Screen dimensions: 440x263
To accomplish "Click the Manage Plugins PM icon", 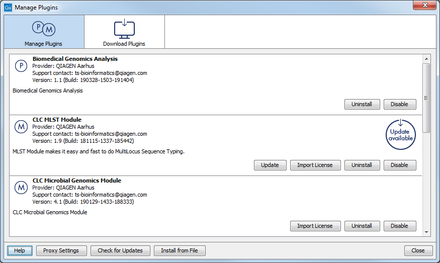I will (x=43, y=29).
